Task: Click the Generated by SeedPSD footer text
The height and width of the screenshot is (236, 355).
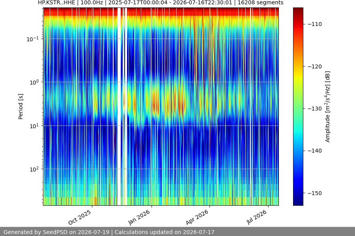Action: [x=109, y=232]
